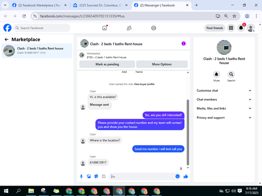Attach a file with the image icon
Image resolution: width=262 pixels, height=196 pixels.
tap(89, 177)
